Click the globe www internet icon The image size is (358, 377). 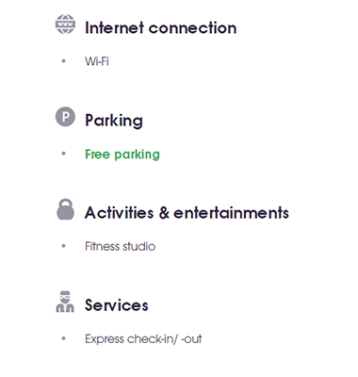65,25
